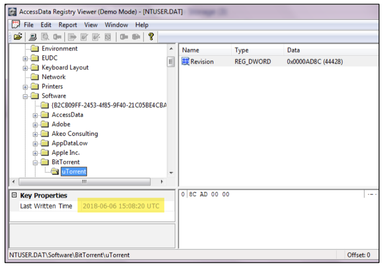
Task: Expand the AppDataLow key
Action: point(35,144)
